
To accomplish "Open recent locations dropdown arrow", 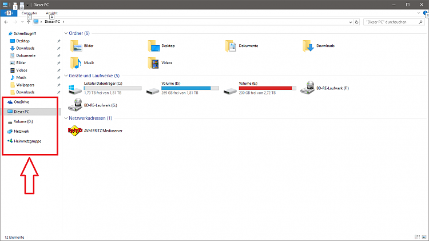I will point(22,22).
